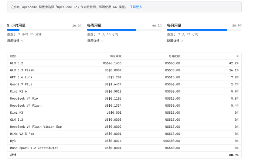Select the GLM 5.3 Flash row name
This screenshot has width=255, height=167.
tap(22, 70)
